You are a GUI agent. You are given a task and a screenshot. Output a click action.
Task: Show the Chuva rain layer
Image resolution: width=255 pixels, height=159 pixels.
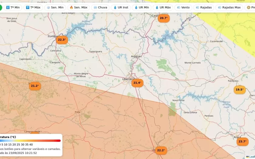tap(100, 7)
